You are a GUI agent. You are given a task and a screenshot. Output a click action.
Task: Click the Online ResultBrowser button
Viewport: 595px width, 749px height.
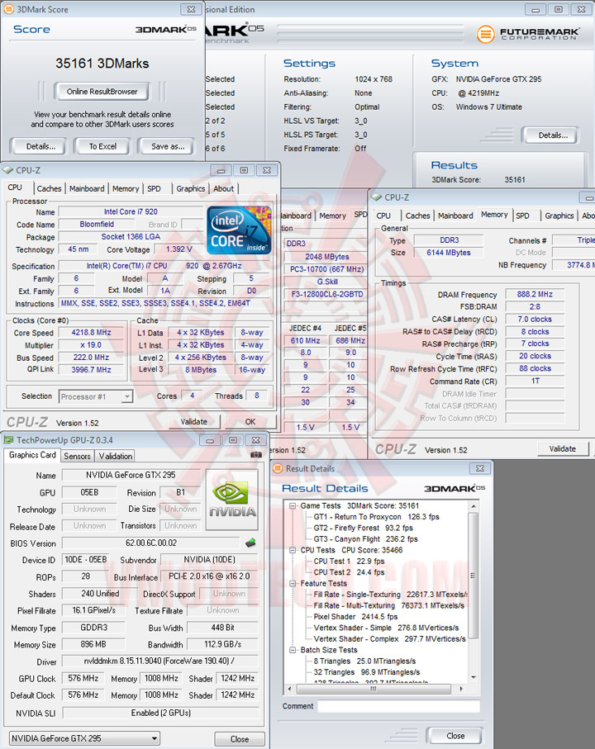point(102,92)
